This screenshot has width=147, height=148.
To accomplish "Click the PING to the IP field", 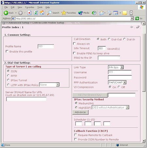I will click(x=109, y=58).
